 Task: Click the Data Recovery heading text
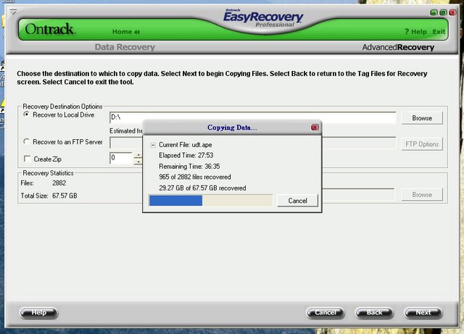tap(125, 47)
